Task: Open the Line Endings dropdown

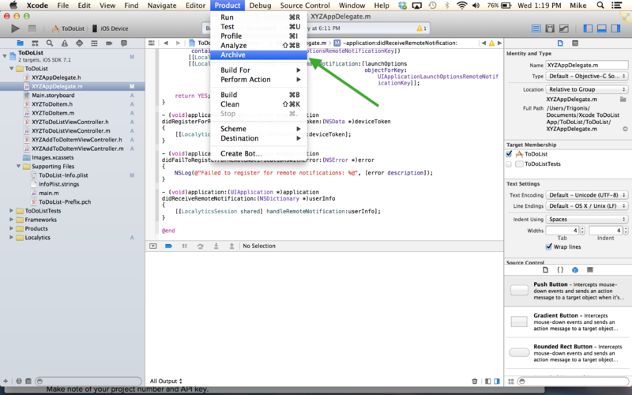Action: pos(587,205)
